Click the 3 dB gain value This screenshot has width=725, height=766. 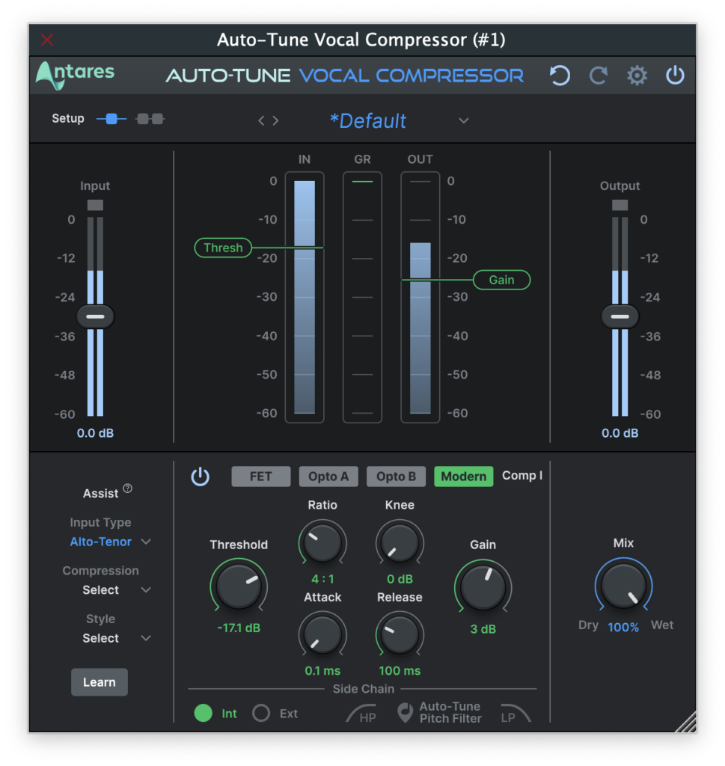coord(483,629)
